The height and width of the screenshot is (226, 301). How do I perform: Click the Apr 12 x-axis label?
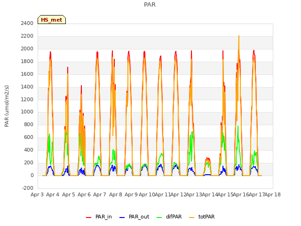(x=178, y=194)
